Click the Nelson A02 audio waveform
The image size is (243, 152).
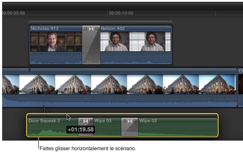(x=136, y=60)
